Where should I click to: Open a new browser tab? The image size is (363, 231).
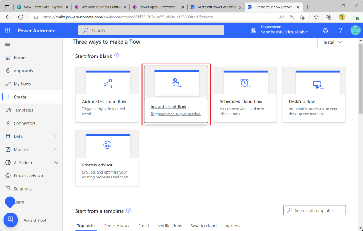click(x=308, y=7)
